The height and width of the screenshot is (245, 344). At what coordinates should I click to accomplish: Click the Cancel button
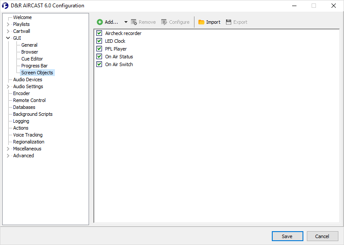pos(322,236)
